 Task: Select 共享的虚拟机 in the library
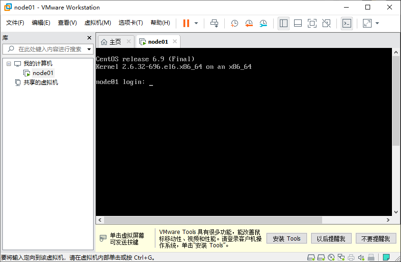point(41,83)
